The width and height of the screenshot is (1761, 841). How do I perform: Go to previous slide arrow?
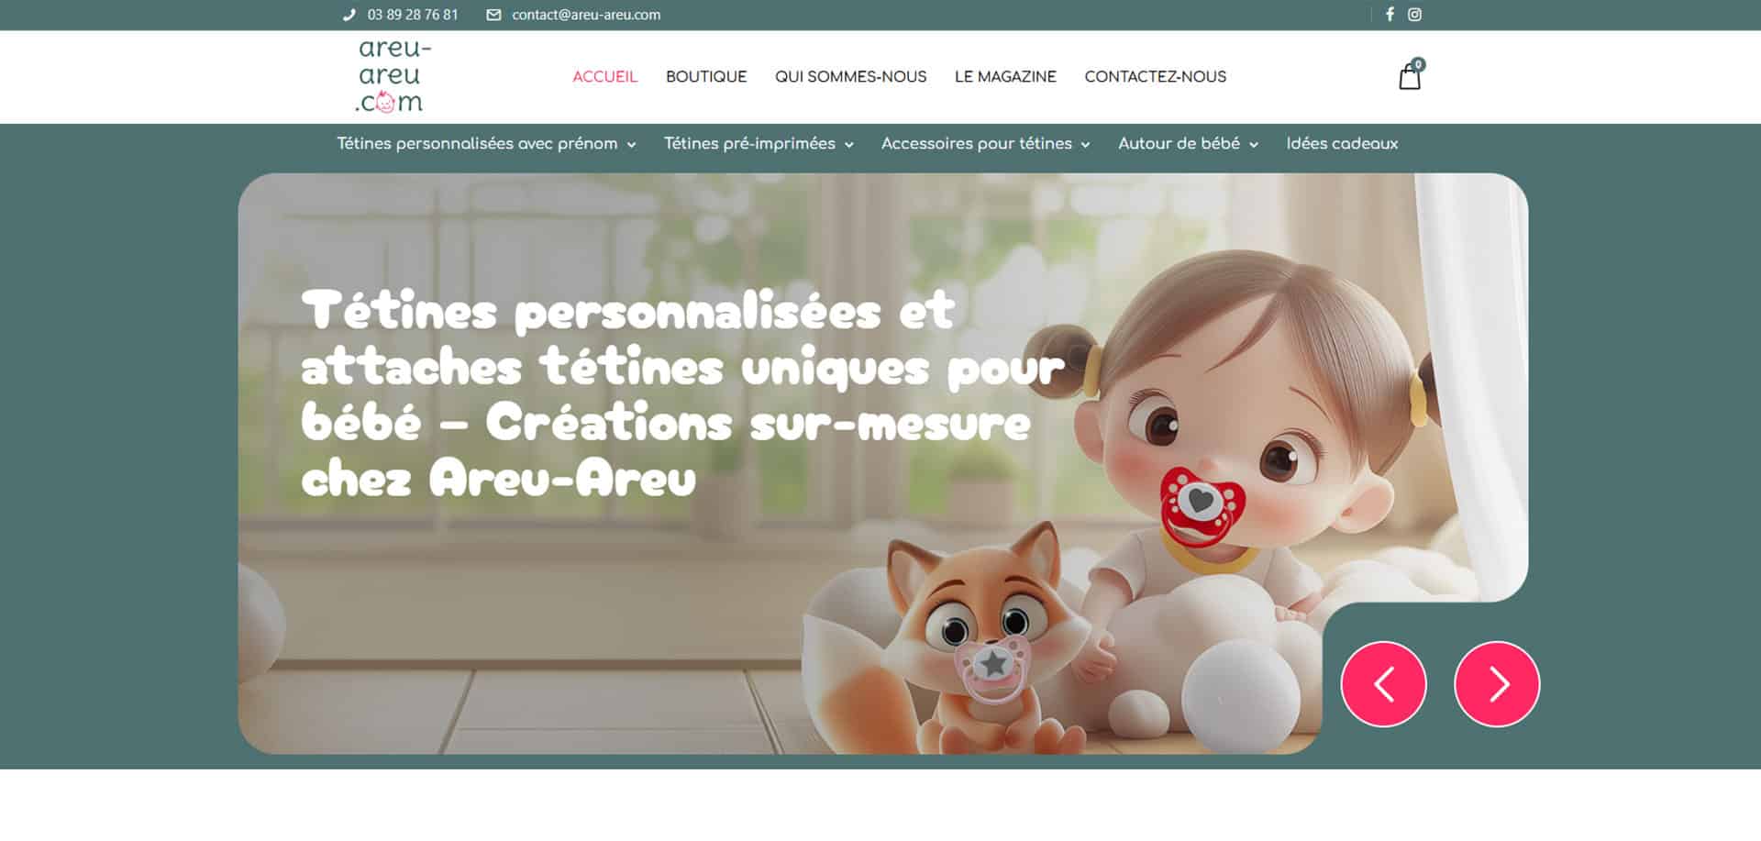[1383, 684]
